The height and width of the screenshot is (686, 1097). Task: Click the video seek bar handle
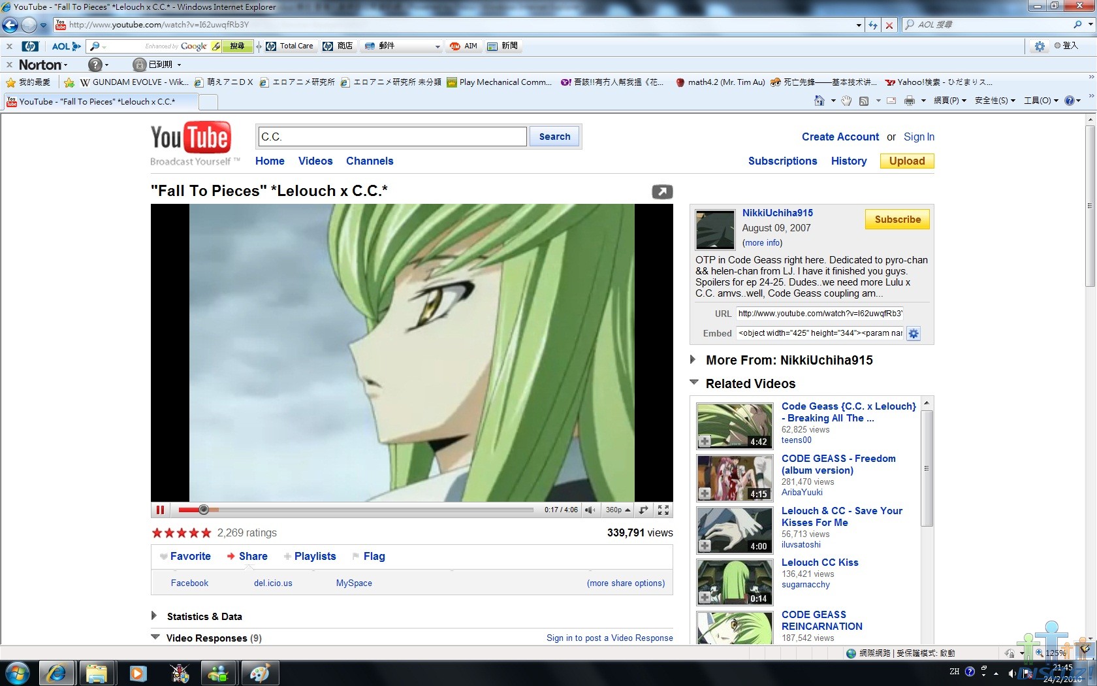204,510
